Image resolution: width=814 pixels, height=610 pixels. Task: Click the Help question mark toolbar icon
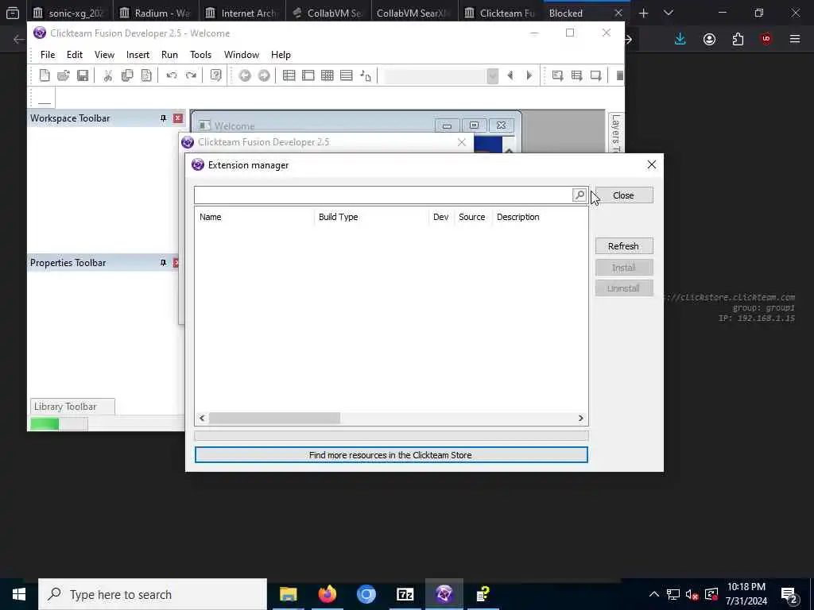point(216,75)
